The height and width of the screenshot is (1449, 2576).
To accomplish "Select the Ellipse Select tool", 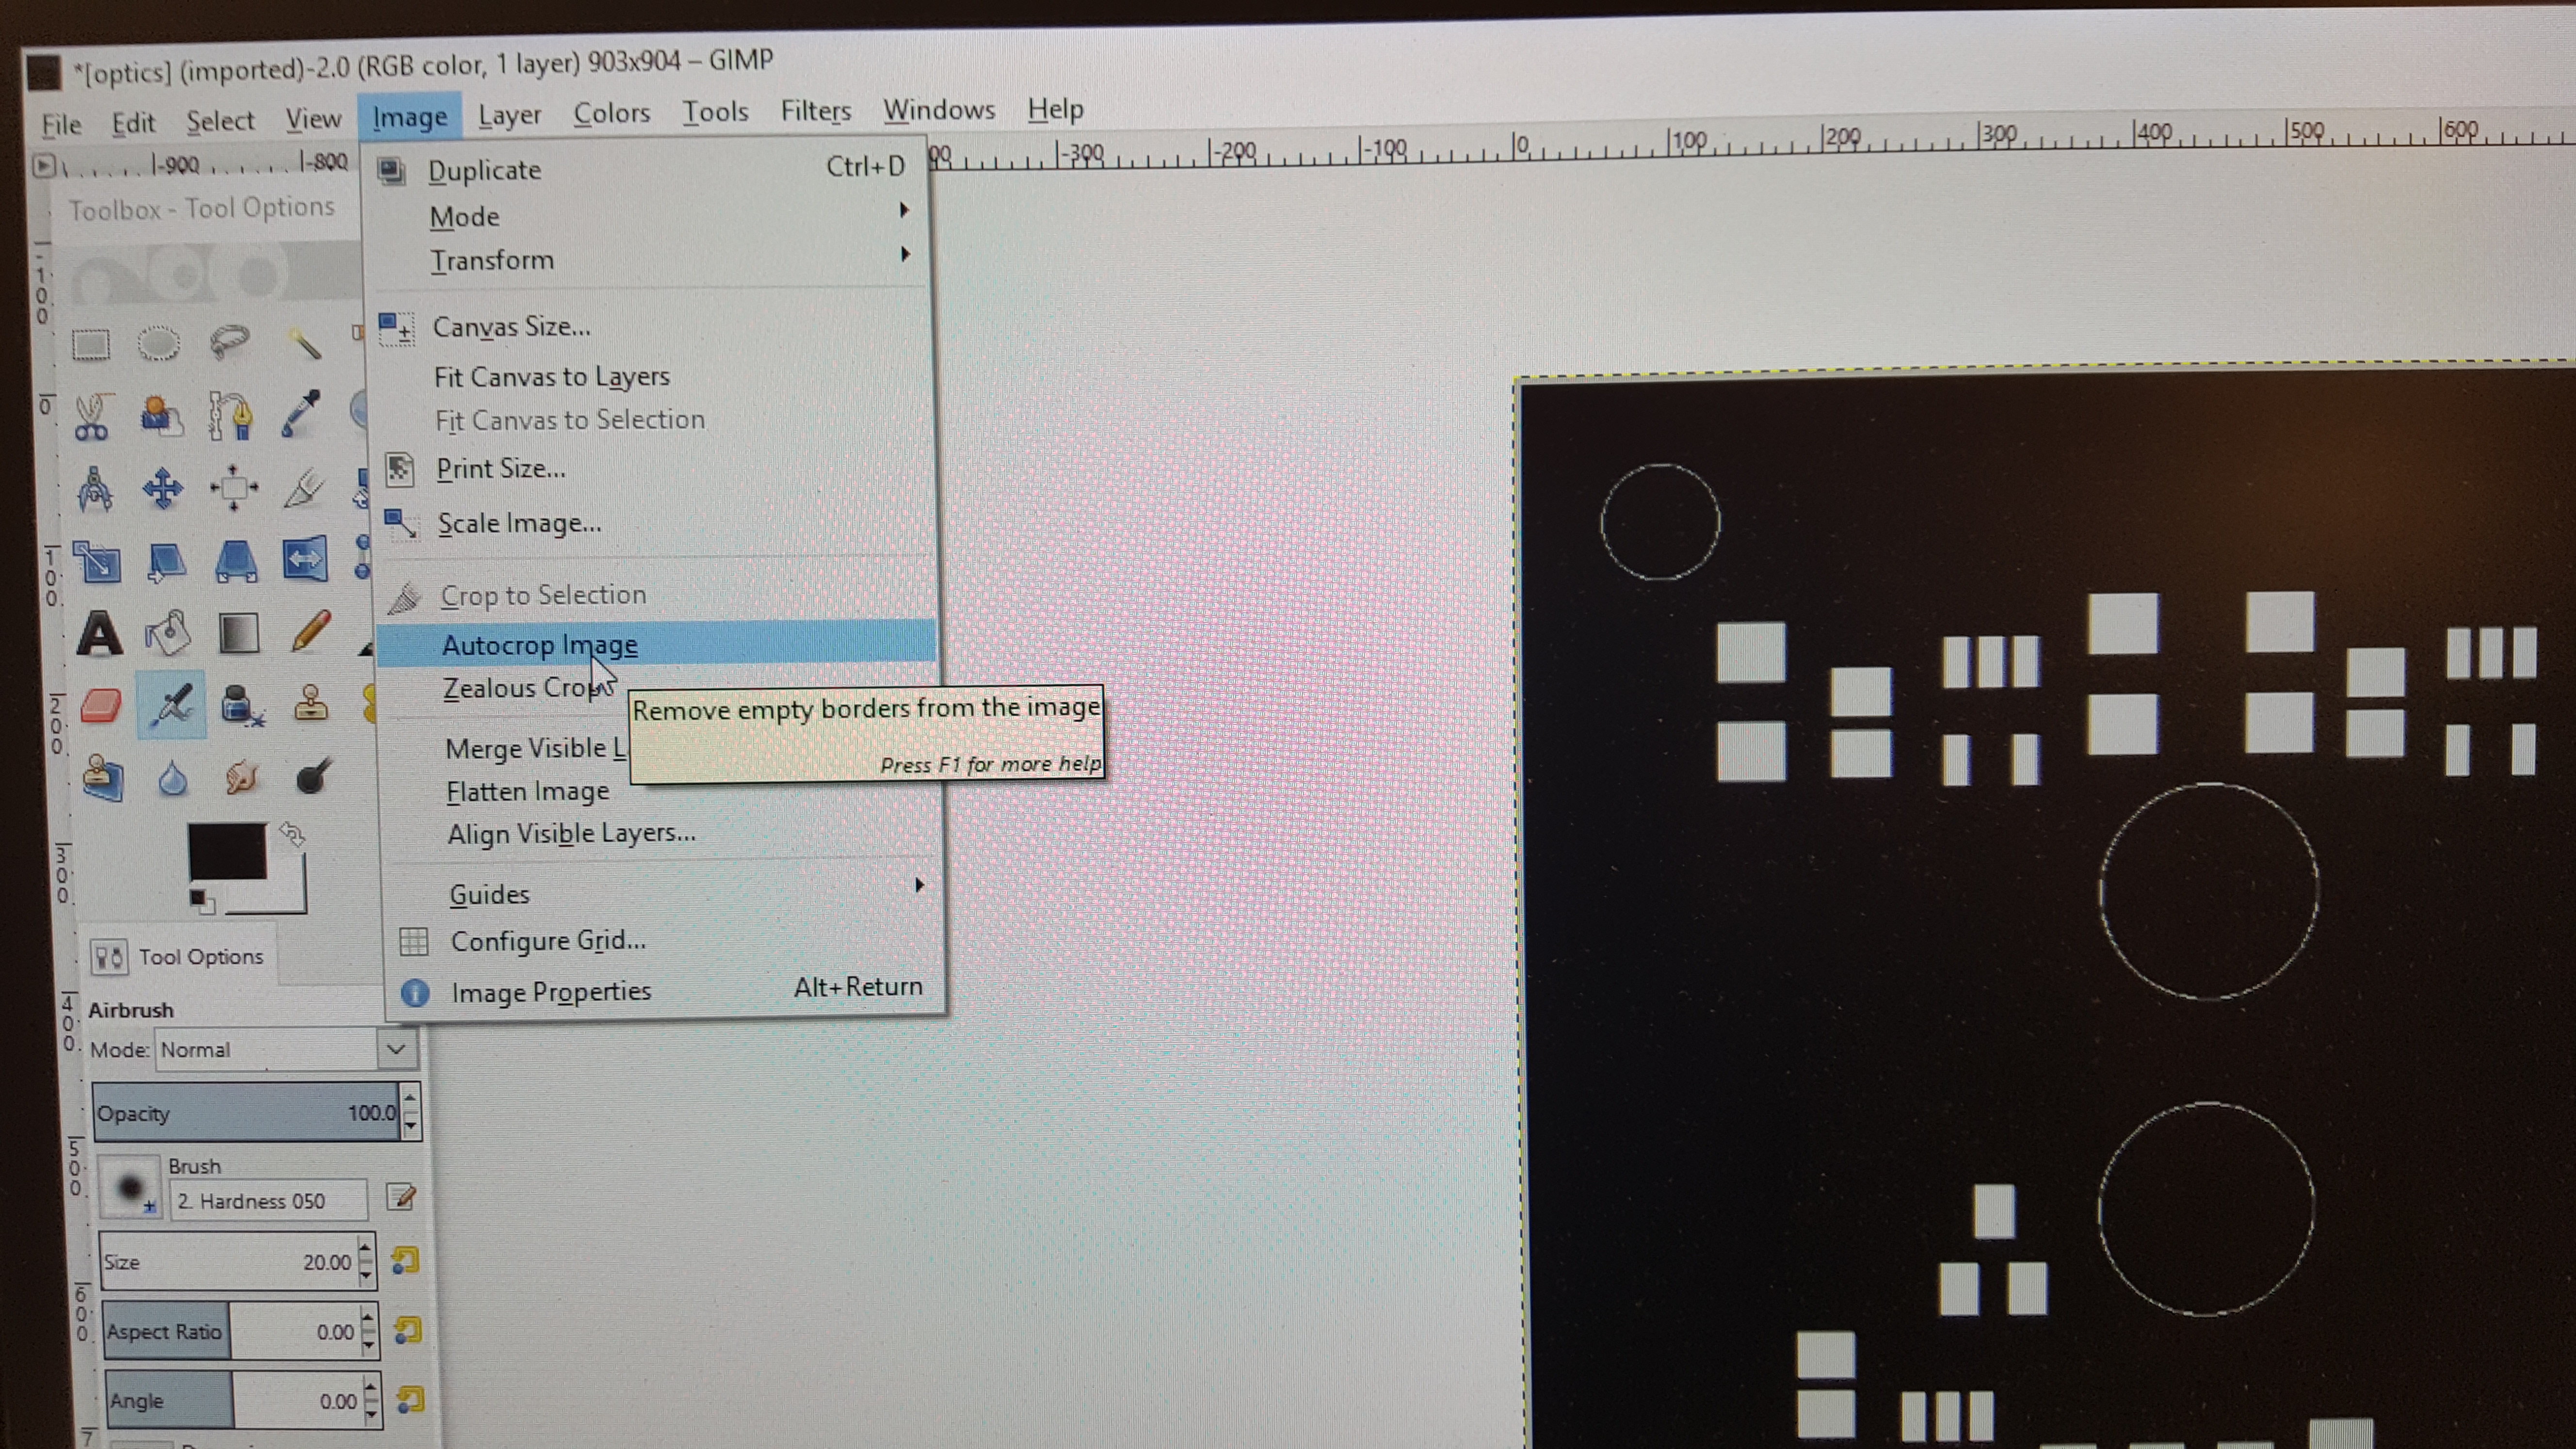I will tap(158, 344).
